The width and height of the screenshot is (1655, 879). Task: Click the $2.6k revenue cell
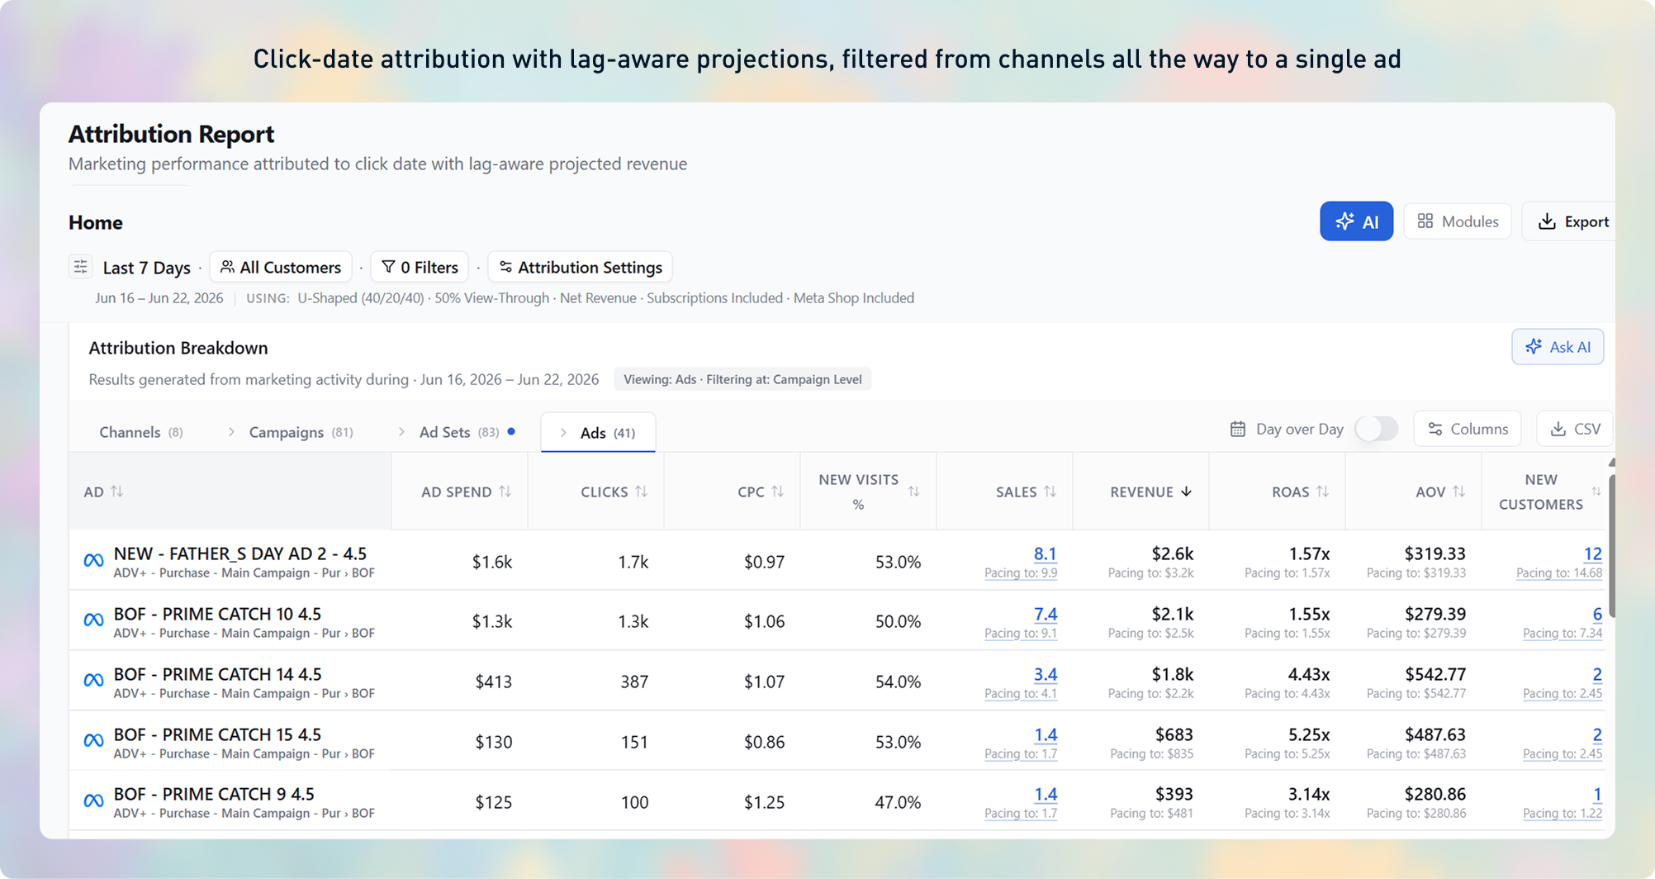1172,554
